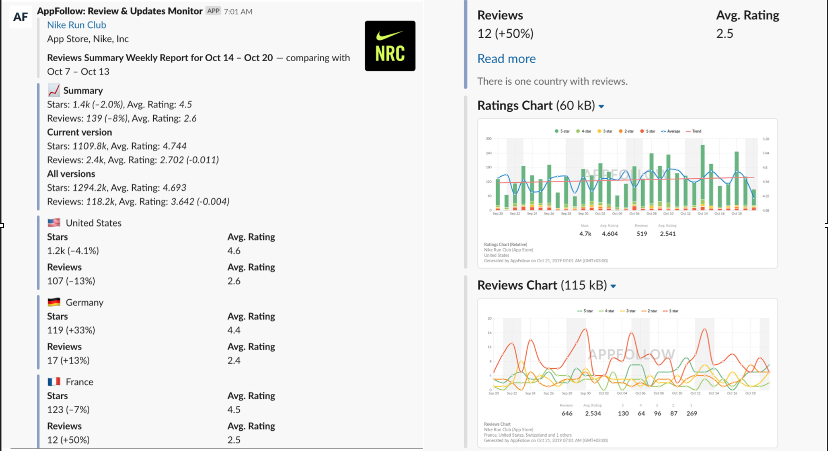Collapse the Ratings Chart attachment arrow

point(601,107)
